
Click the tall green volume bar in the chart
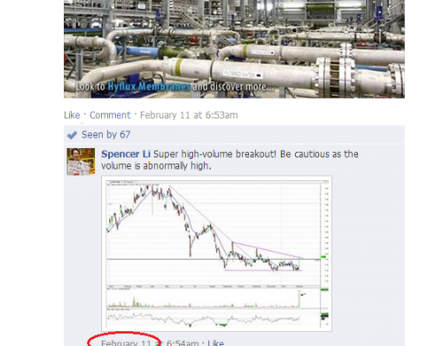[x=299, y=299]
